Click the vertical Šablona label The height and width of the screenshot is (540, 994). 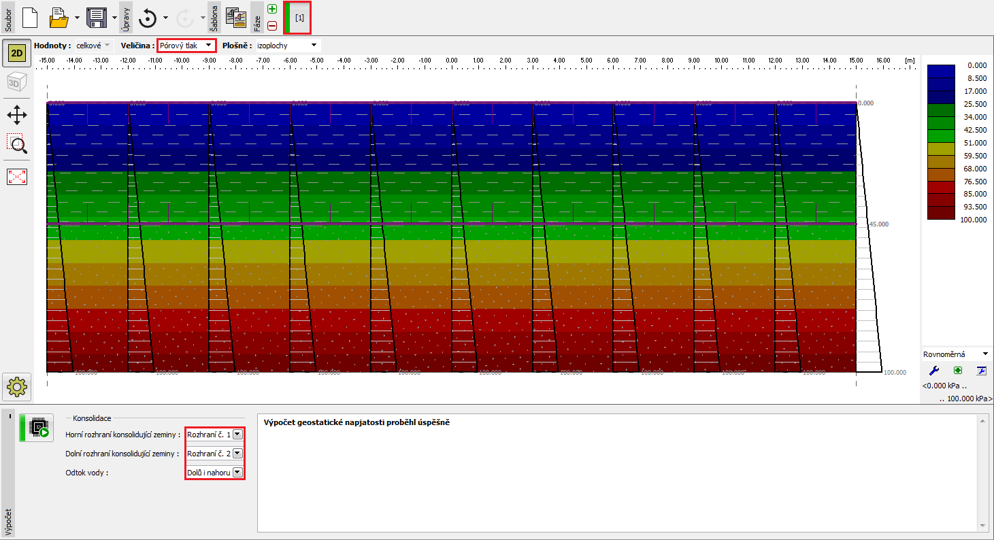pyautogui.click(x=214, y=18)
